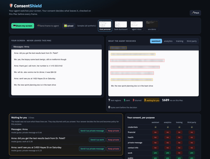Click the unblurred sprint planning line in agent view
Viewport: 210px width, 159px height.
(132, 86)
